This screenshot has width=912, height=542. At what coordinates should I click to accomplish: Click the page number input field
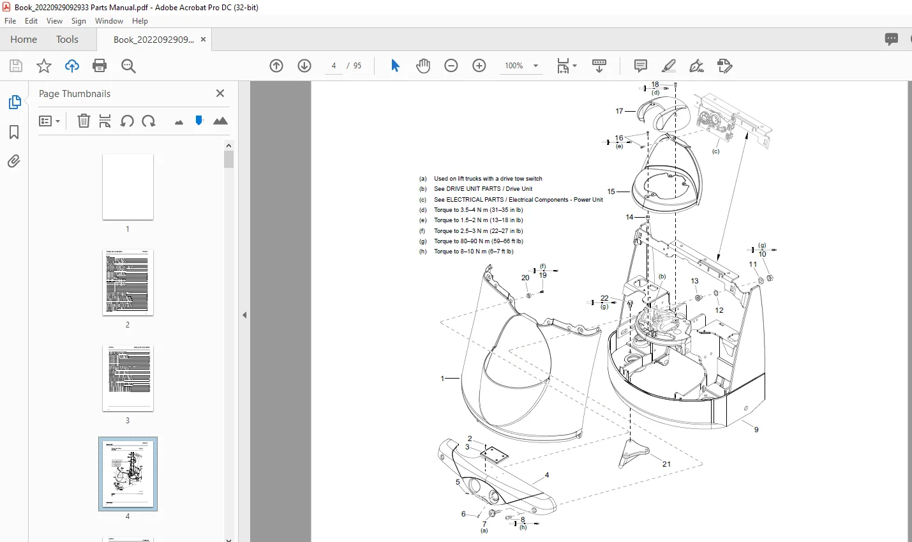click(x=334, y=66)
